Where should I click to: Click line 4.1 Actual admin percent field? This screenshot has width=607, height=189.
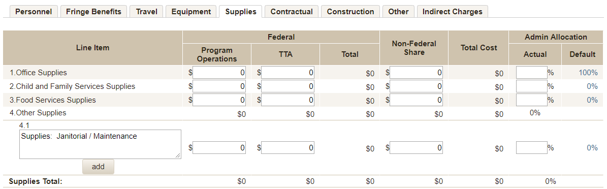point(531,147)
